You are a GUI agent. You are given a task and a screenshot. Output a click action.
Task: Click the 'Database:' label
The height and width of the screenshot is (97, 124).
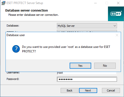coord(13,26)
